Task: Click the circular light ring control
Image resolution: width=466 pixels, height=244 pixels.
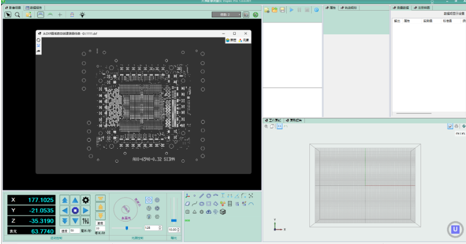Action: click(x=126, y=209)
